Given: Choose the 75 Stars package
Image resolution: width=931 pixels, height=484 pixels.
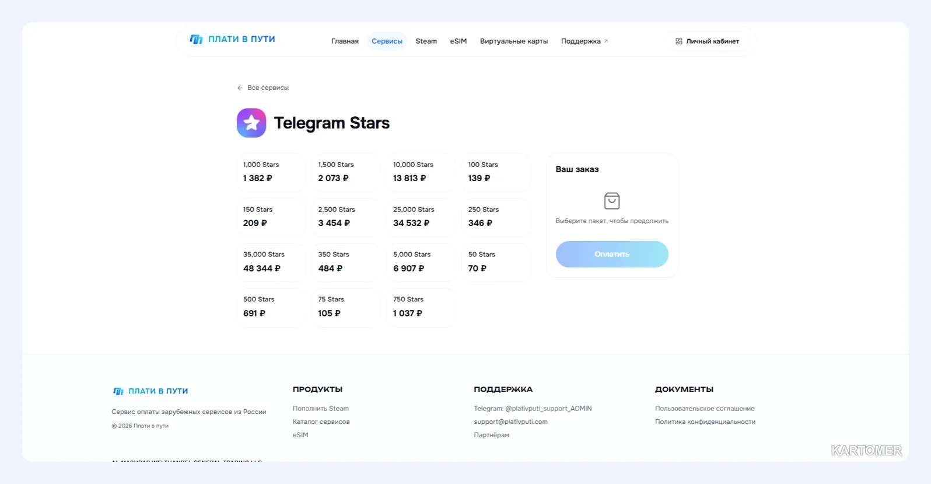Looking at the screenshot, I should click(x=345, y=307).
